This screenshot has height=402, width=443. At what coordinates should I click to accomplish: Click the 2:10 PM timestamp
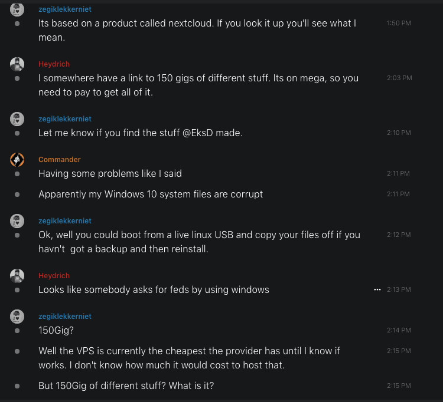pyautogui.click(x=399, y=133)
